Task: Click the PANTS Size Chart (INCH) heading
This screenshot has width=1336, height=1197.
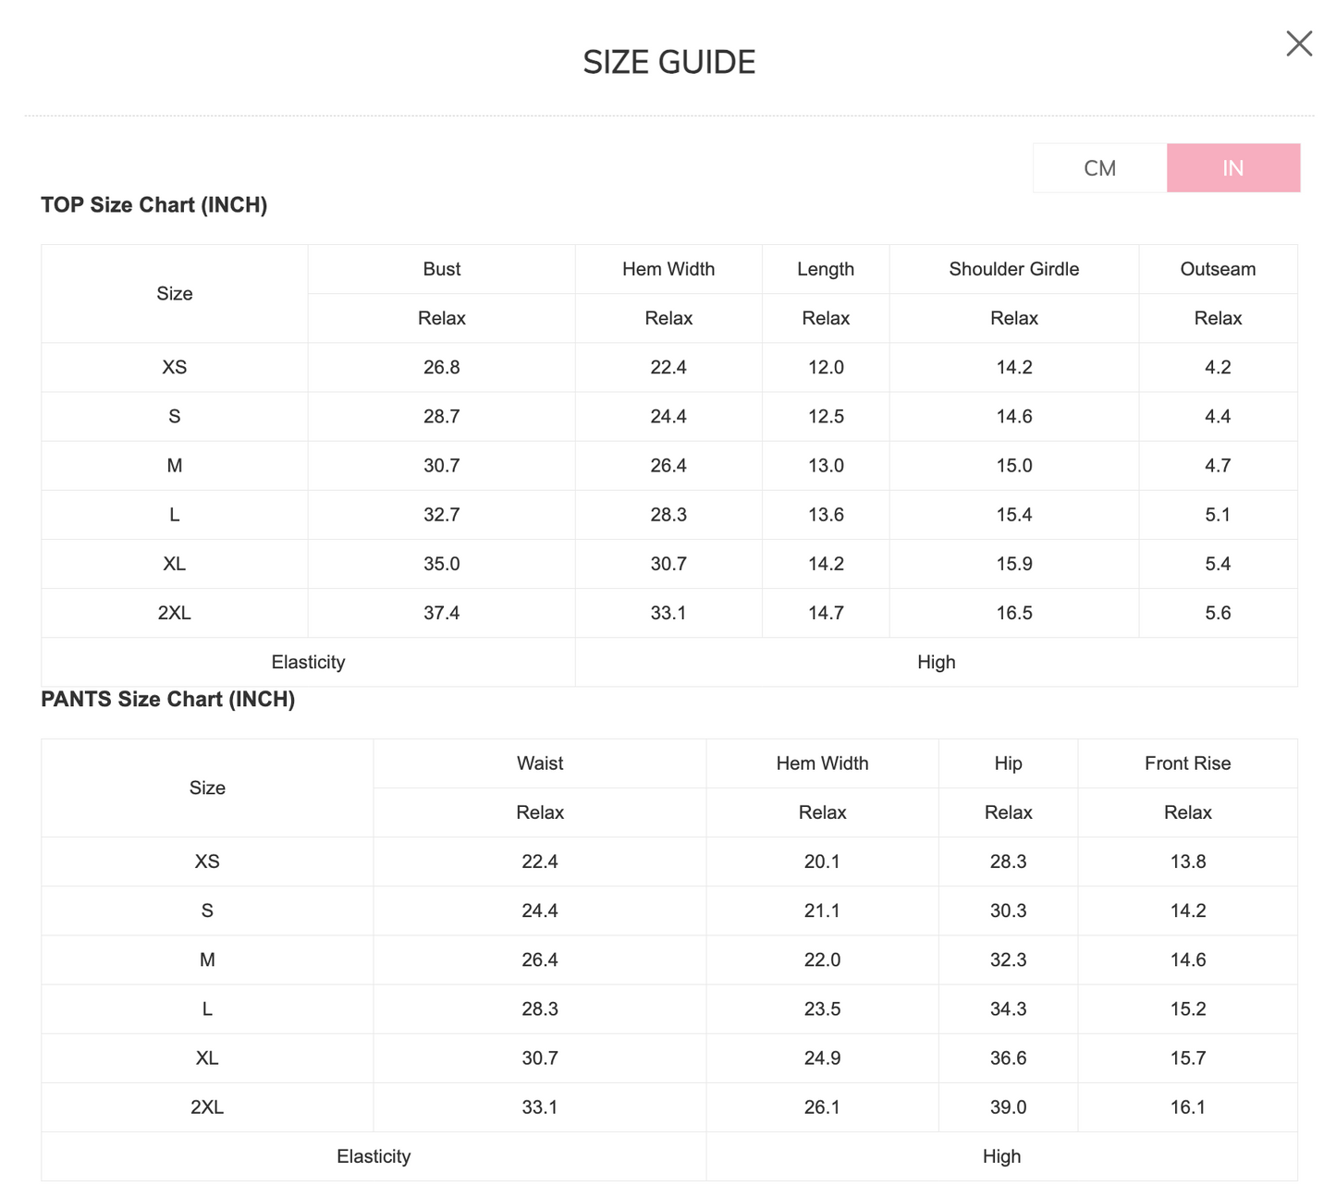Action: (x=167, y=700)
